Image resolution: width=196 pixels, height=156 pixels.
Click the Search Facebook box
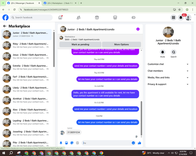click(x=31, y=18)
